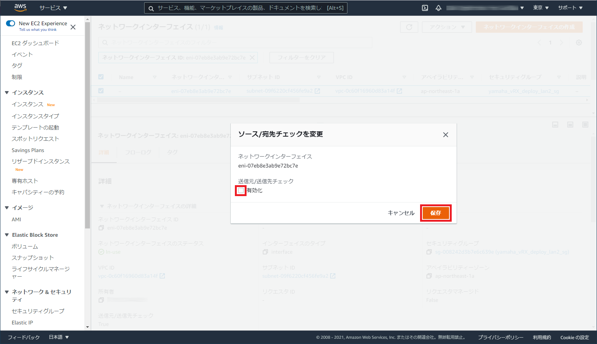Tick the 有効化 checkbox in dialog
This screenshot has width=597, height=344.
[241, 190]
